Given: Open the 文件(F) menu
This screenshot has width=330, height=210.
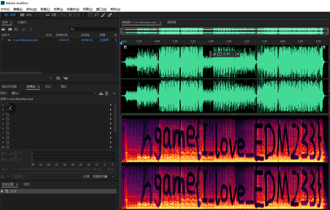Looking at the screenshot, I should pyautogui.click(x=5, y=9).
